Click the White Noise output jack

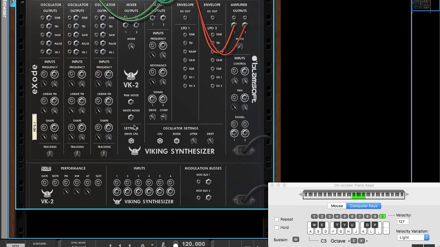(x=131, y=117)
